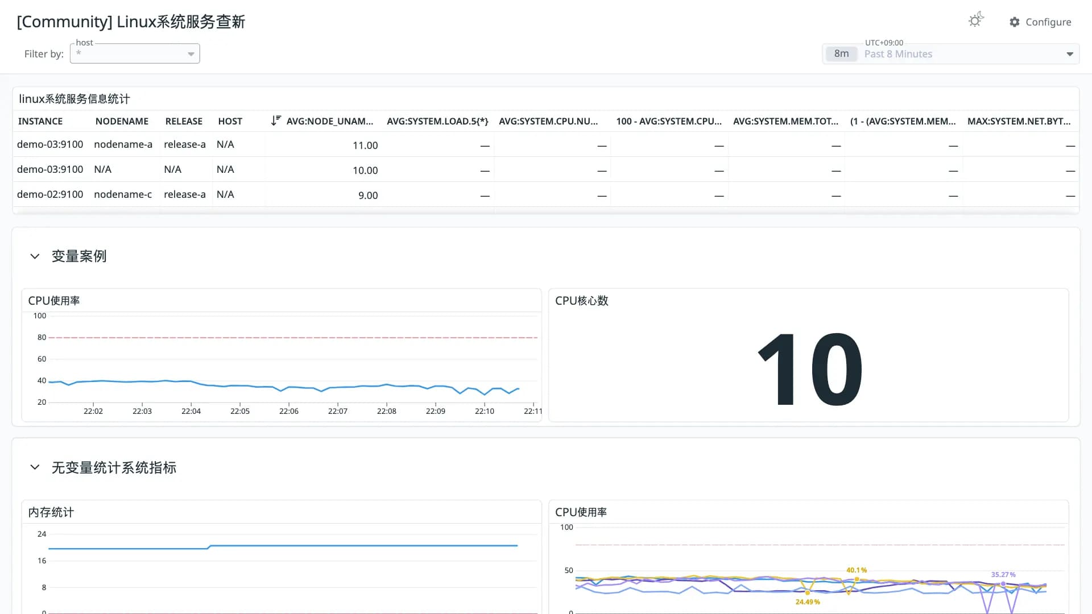The image size is (1092, 614).
Task: Click the 11.00 value cell
Action: coord(365,146)
